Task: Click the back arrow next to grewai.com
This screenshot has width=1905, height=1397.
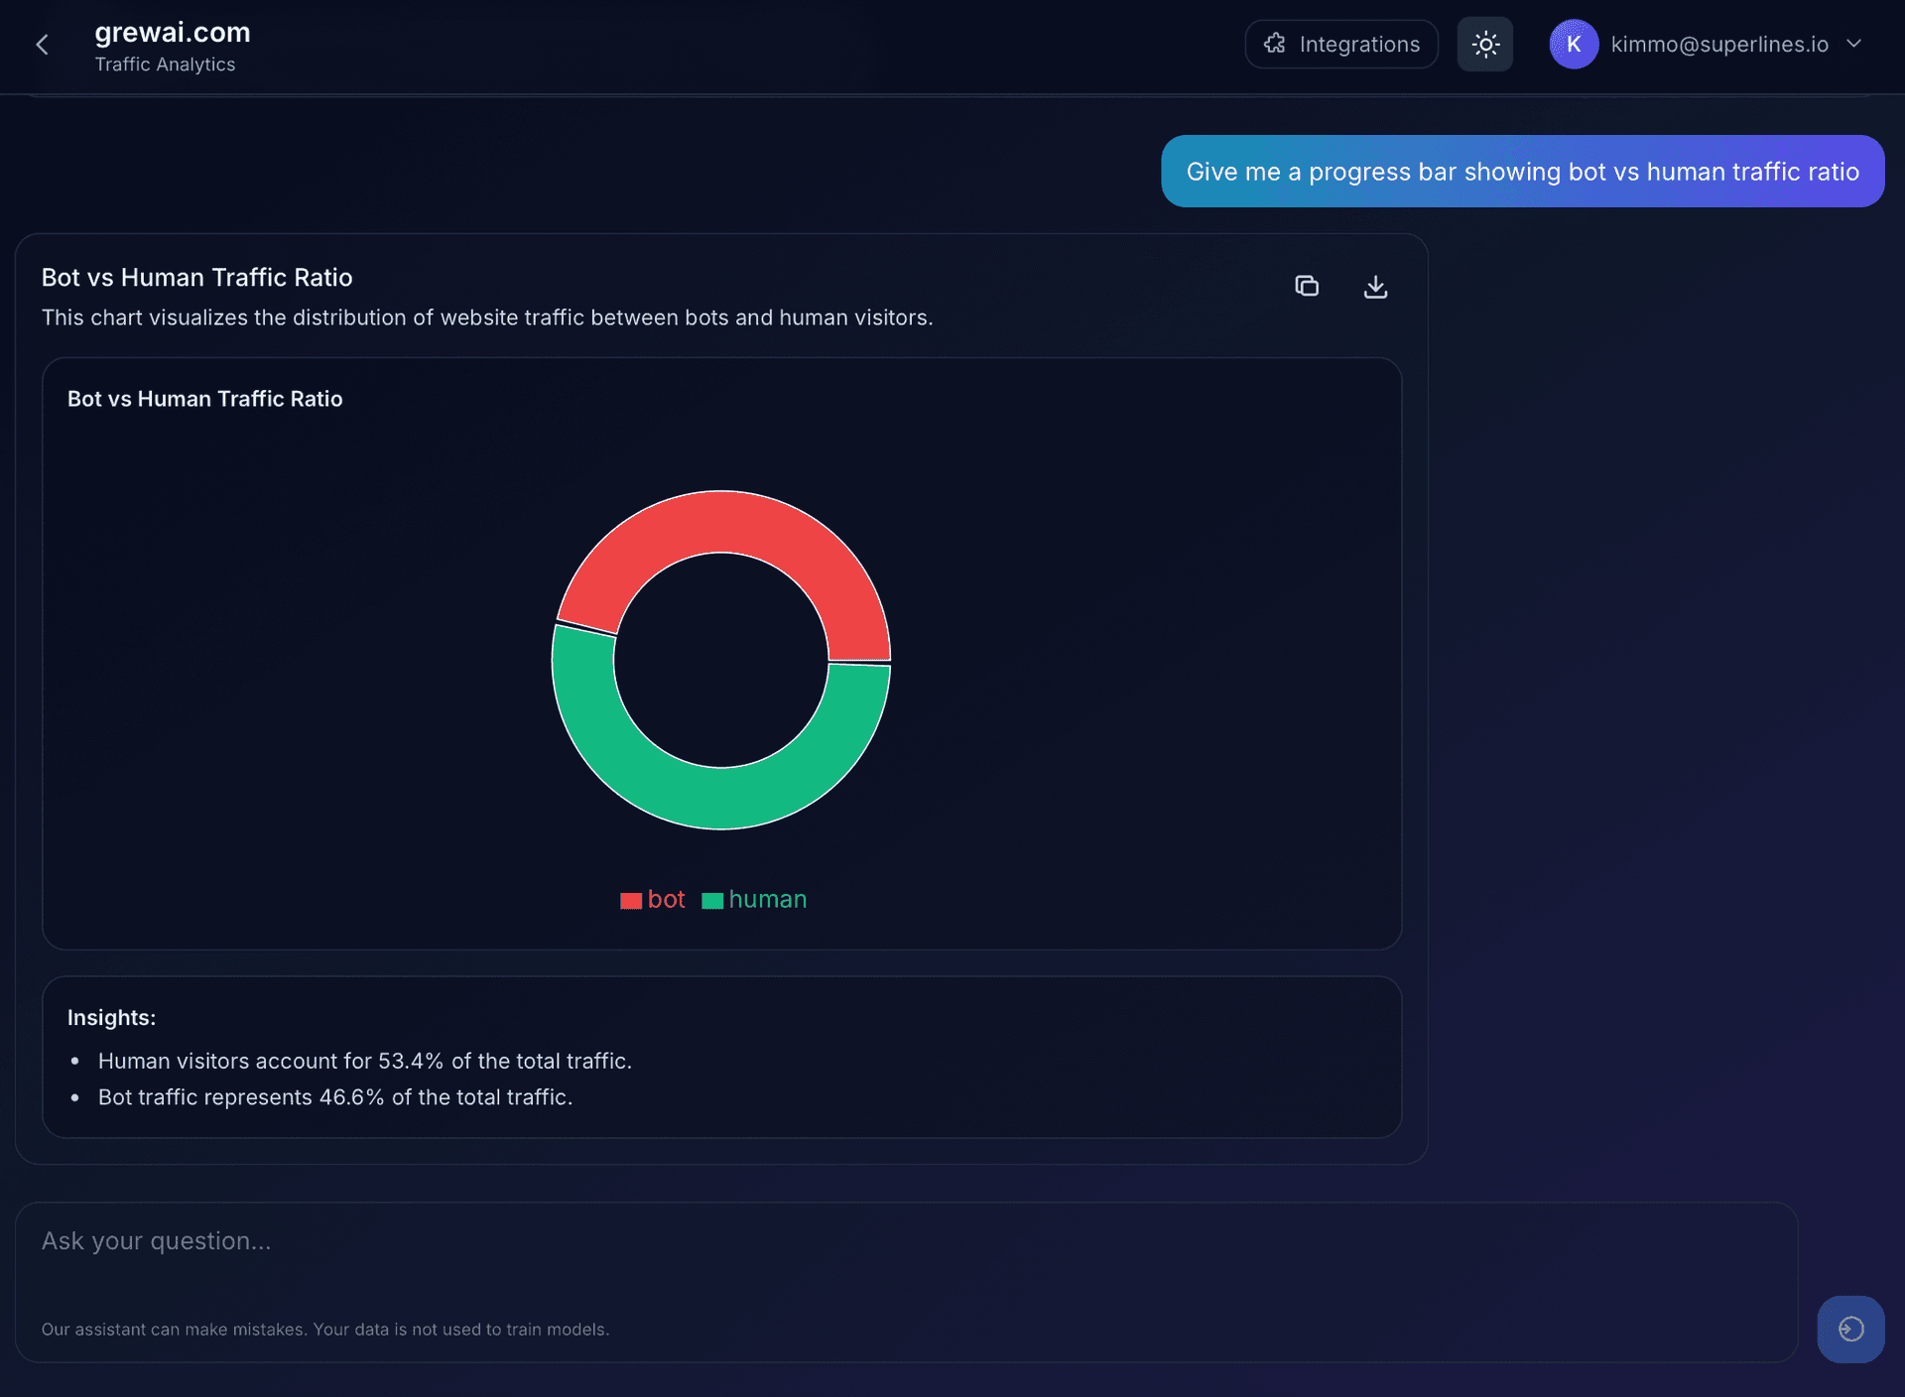Action: [x=42, y=45]
